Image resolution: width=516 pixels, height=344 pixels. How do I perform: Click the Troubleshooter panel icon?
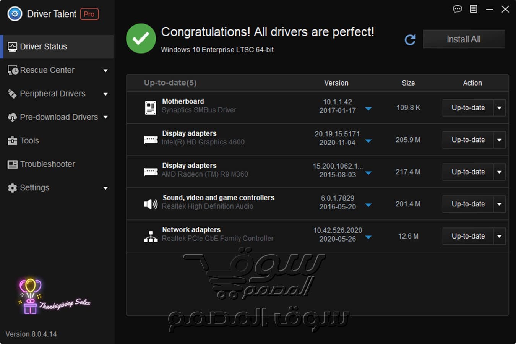click(12, 164)
